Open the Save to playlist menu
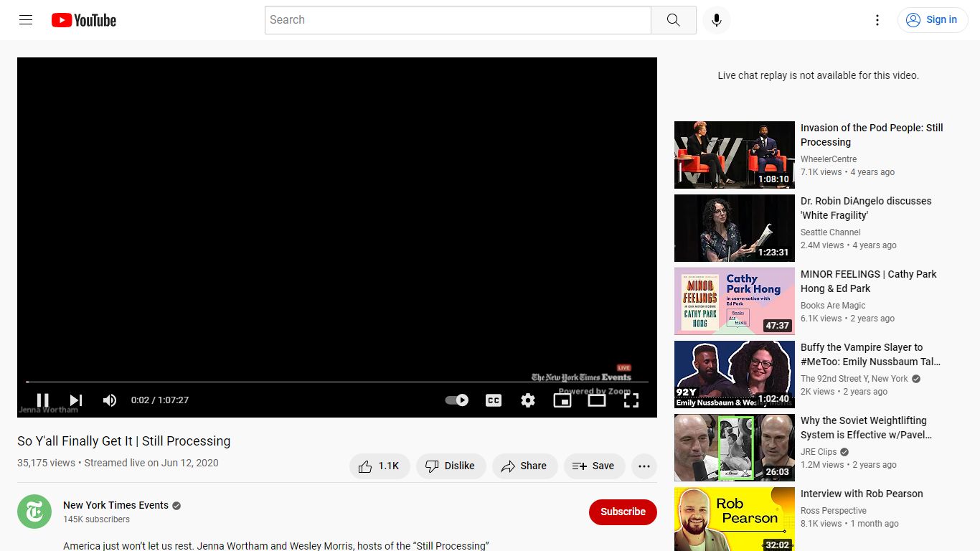Viewport: 980px width, 551px height. [594, 466]
